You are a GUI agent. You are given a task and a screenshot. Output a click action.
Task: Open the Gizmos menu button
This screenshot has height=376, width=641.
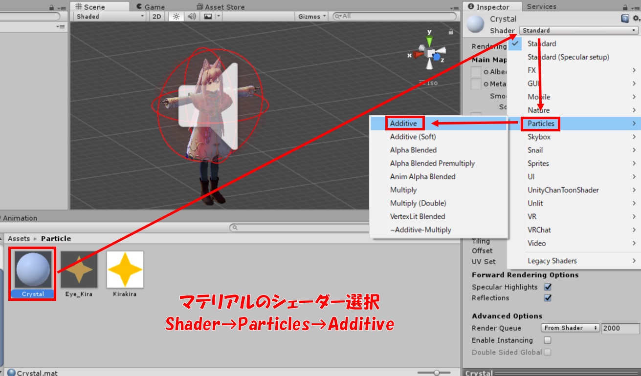[312, 17]
